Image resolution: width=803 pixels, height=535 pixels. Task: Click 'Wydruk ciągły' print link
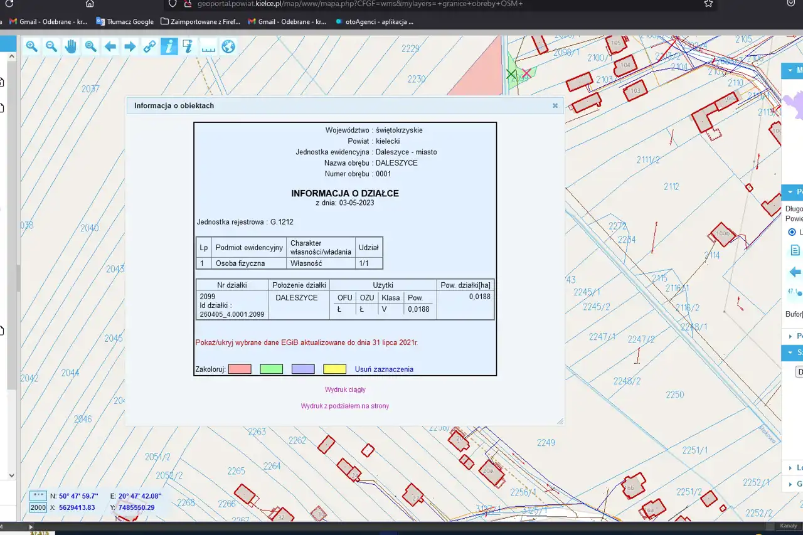click(345, 390)
